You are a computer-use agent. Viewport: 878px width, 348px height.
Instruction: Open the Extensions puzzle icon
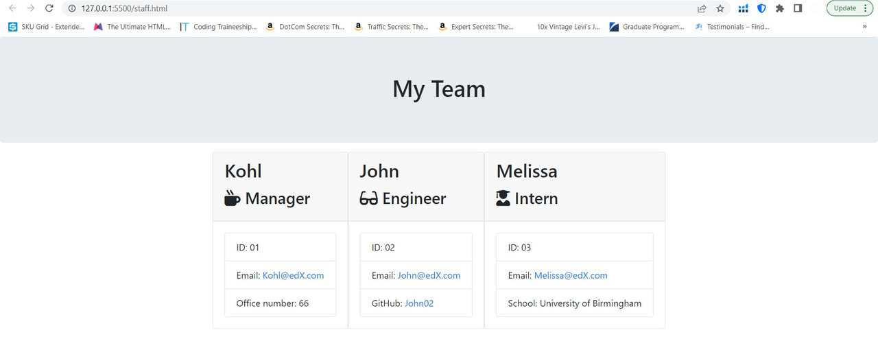coord(780,8)
